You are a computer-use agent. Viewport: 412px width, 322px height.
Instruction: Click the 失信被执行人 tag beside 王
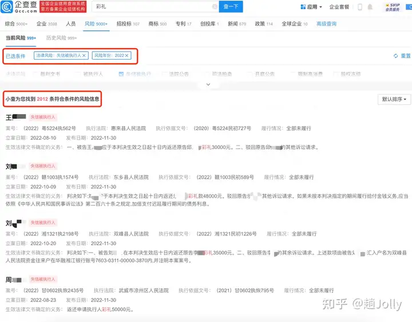(x=43, y=117)
